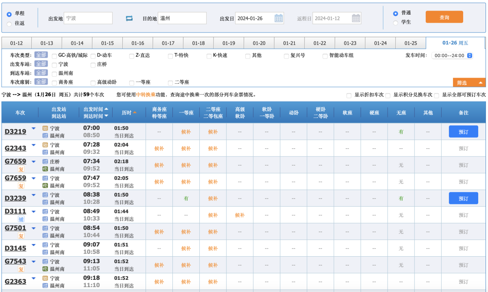This screenshot has height=292, width=488.
Task: Expand stop details arrow for D3239
Action: tap(34, 195)
